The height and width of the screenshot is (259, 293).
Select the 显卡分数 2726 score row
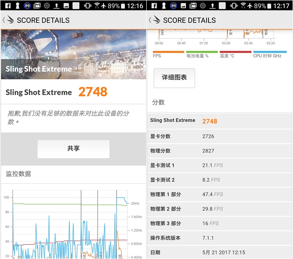pyautogui.click(x=220, y=136)
